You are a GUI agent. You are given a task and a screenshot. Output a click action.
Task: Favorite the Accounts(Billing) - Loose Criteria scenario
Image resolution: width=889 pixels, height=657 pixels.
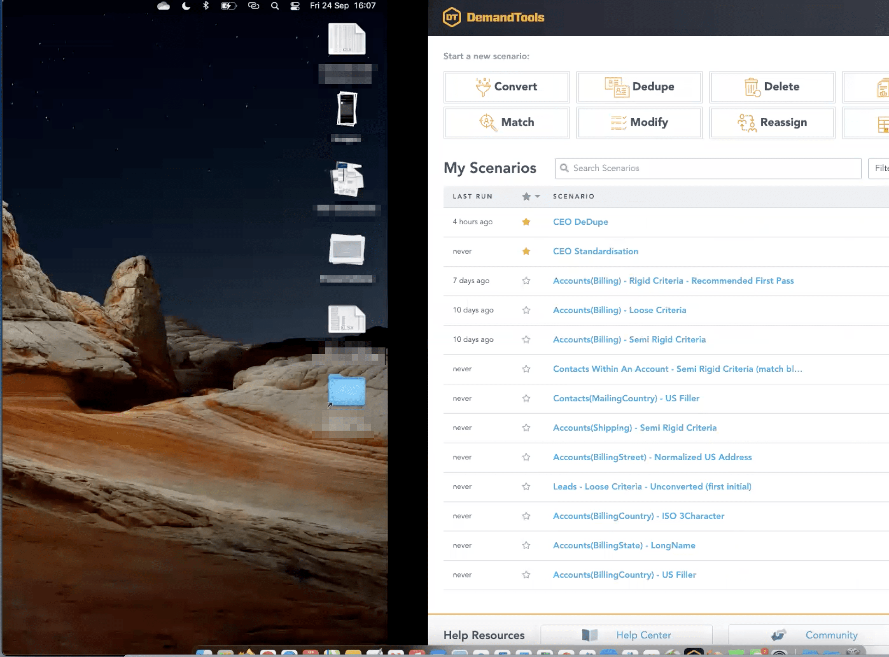(526, 310)
